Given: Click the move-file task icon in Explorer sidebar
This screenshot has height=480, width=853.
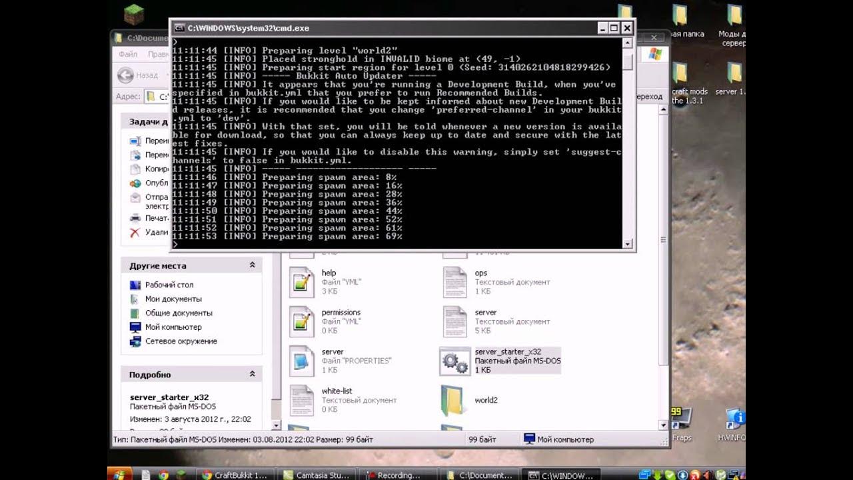Looking at the screenshot, I should click(135, 155).
